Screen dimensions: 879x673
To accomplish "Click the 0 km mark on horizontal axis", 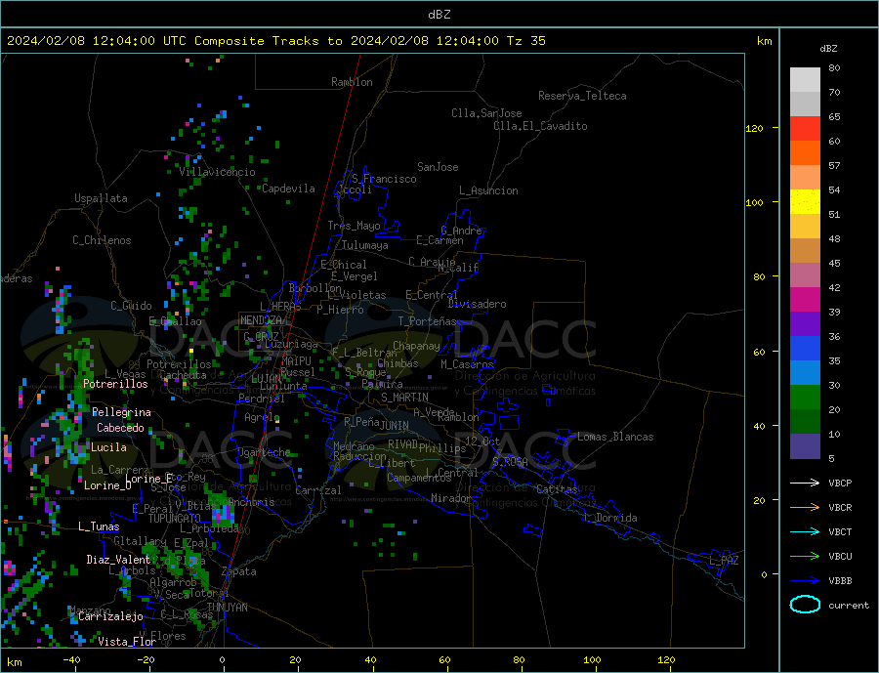I will click(x=223, y=660).
